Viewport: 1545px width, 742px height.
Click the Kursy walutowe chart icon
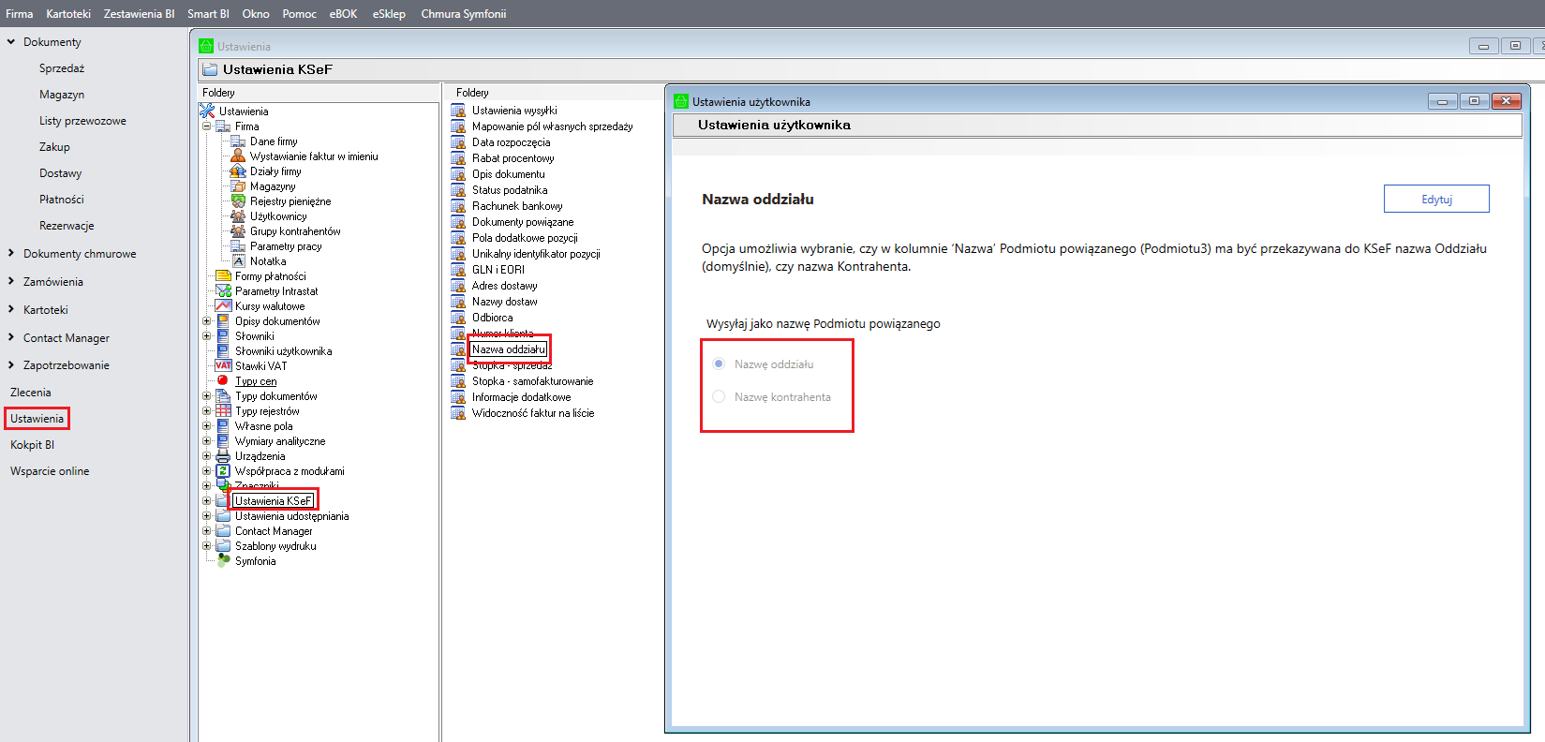tap(223, 306)
